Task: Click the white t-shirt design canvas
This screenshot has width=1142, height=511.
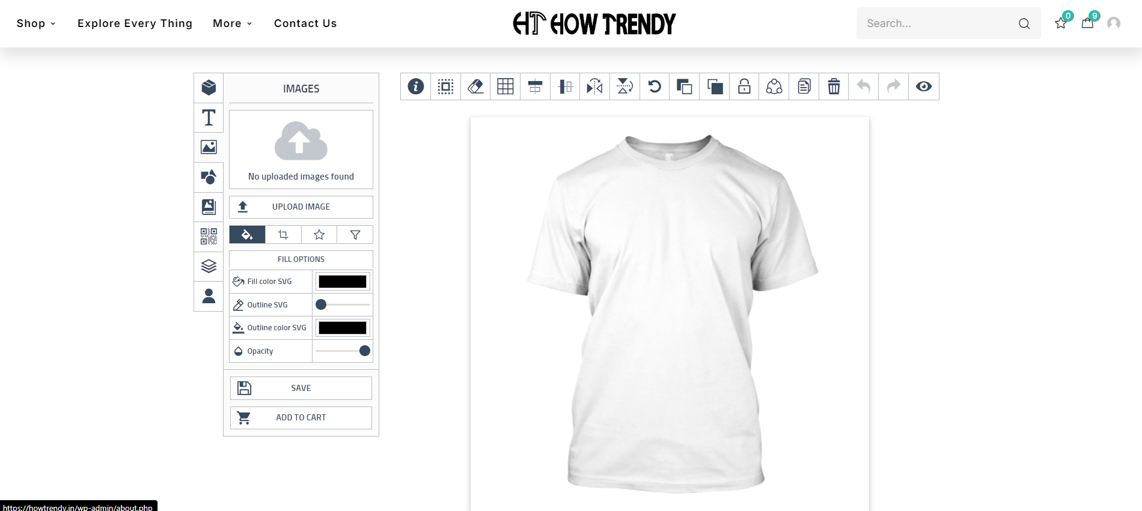Action: tap(670, 313)
